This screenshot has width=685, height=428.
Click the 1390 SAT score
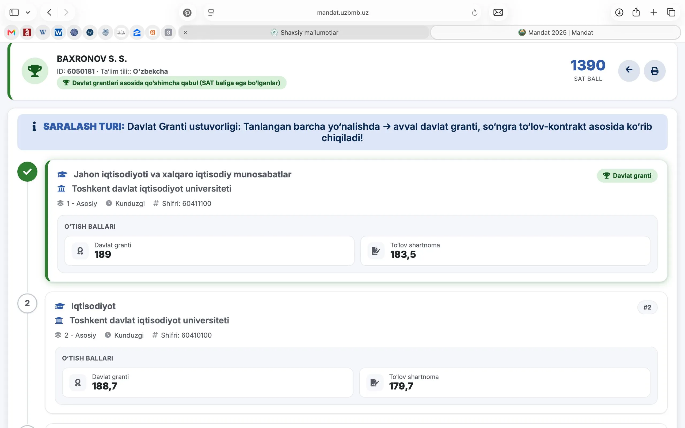588,65
